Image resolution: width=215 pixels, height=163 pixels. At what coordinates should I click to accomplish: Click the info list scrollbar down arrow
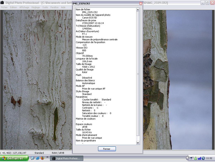[138, 143]
